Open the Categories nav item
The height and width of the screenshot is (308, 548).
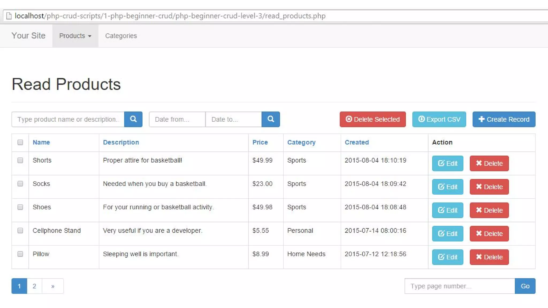[x=121, y=36]
